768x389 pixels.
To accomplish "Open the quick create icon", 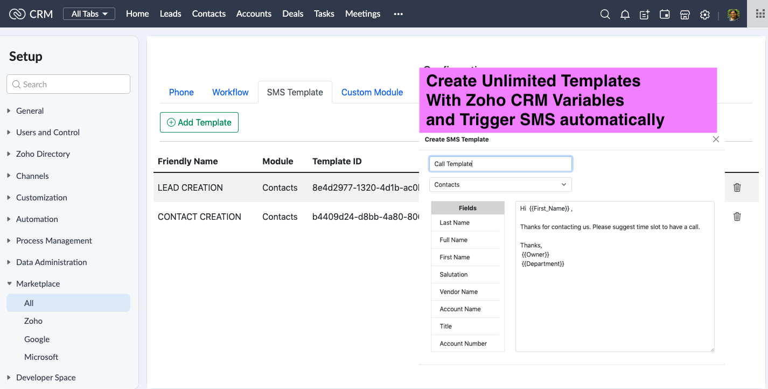I will 644,14.
